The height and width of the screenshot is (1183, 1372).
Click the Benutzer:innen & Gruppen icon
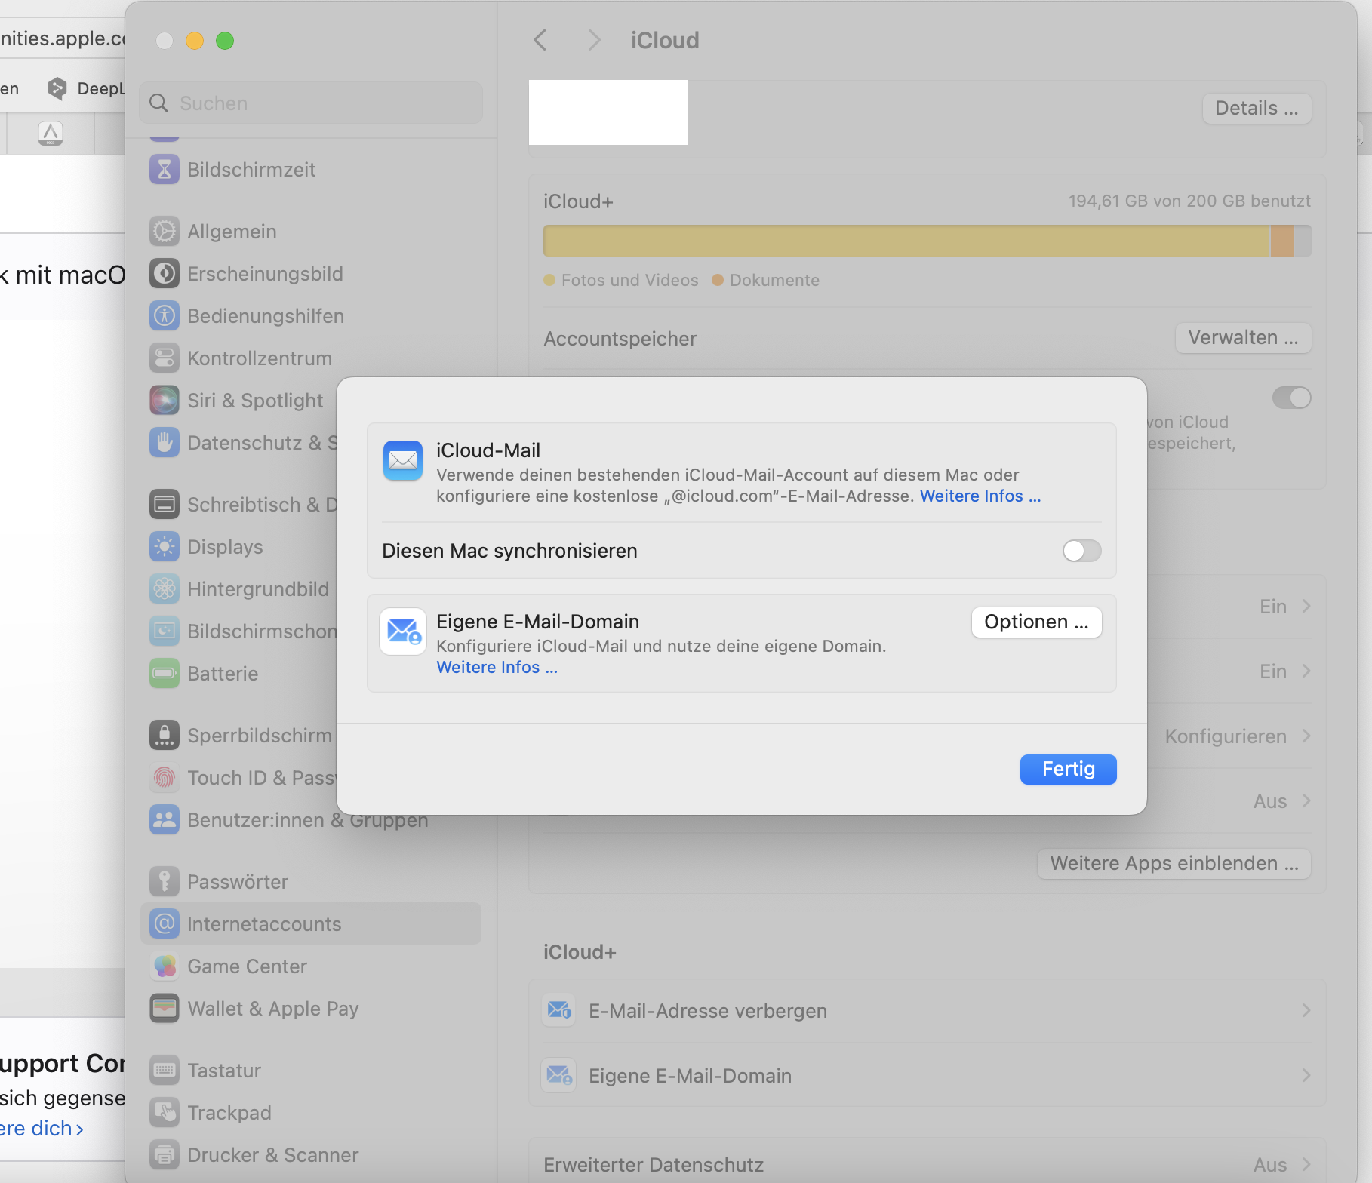(165, 820)
